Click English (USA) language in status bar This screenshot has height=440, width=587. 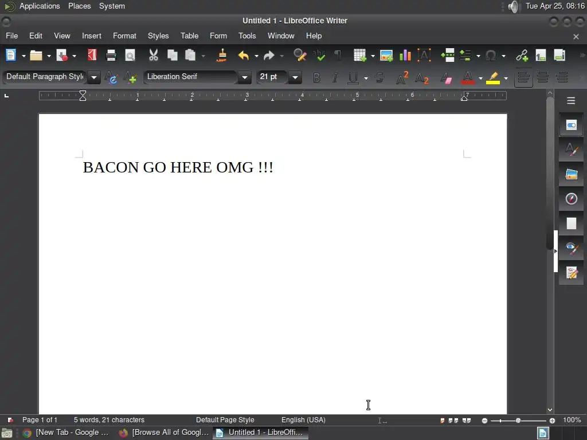tap(303, 420)
